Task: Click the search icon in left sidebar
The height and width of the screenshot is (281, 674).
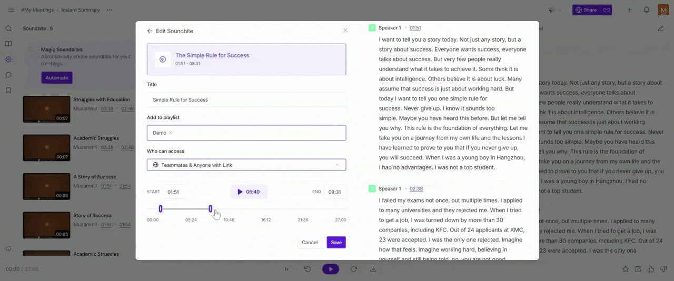Action: pyautogui.click(x=8, y=28)
